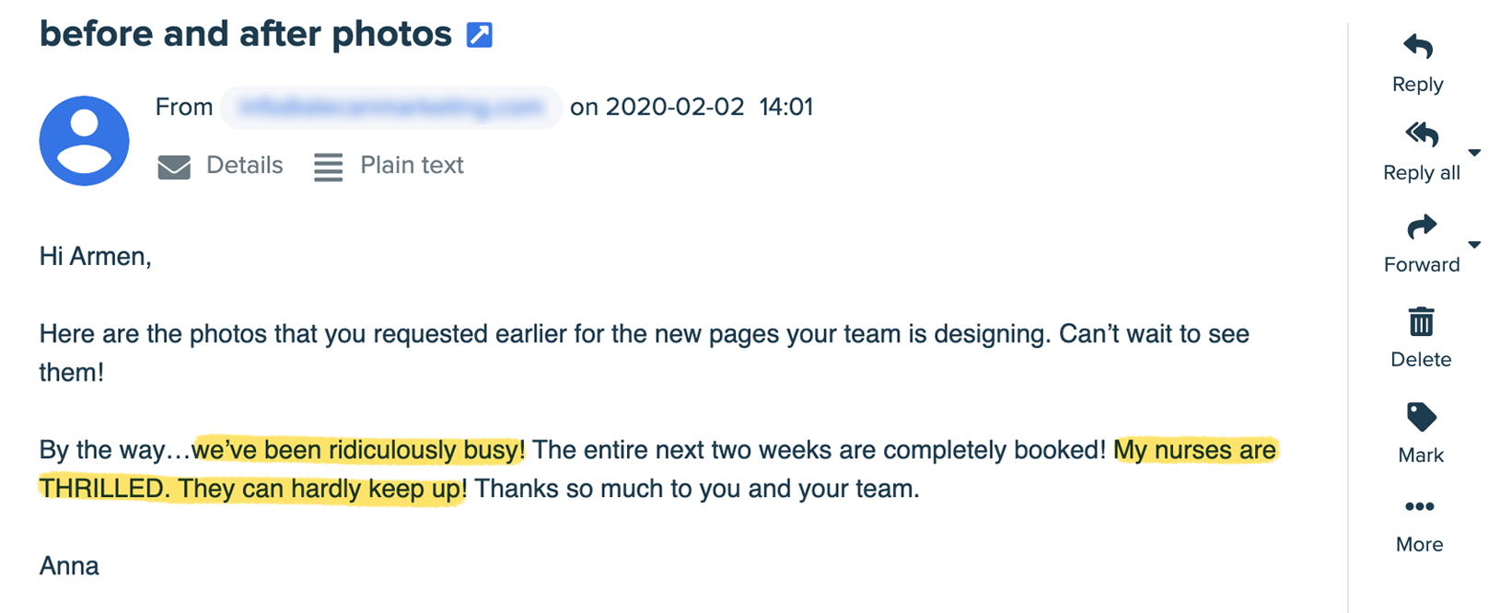Expand message Details
The width and height of the screenshot is (1500, 613).
[244, 166]
